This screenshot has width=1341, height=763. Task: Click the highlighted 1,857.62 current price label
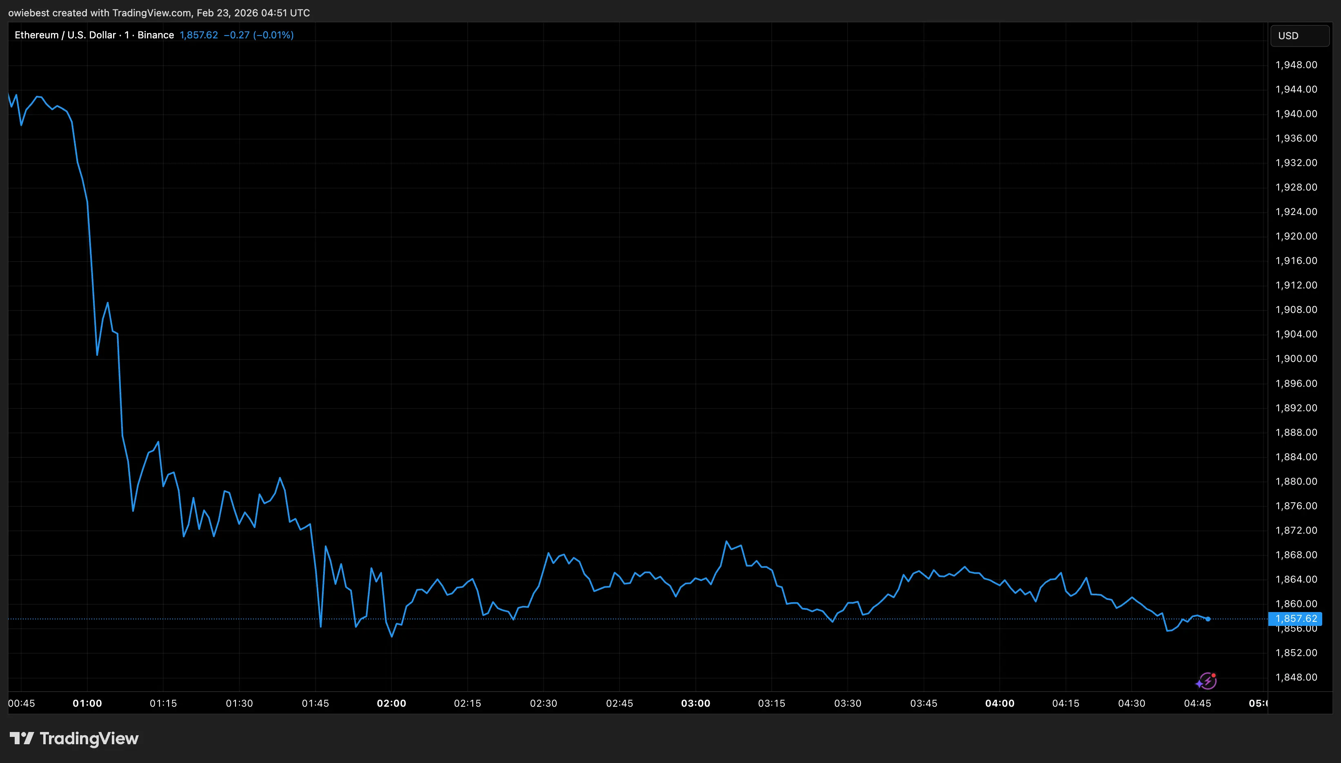[1295, 619]
